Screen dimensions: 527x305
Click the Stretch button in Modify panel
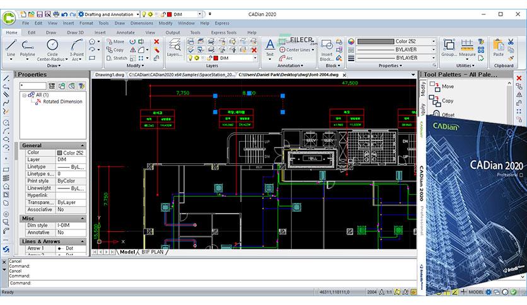pos(117,58)
